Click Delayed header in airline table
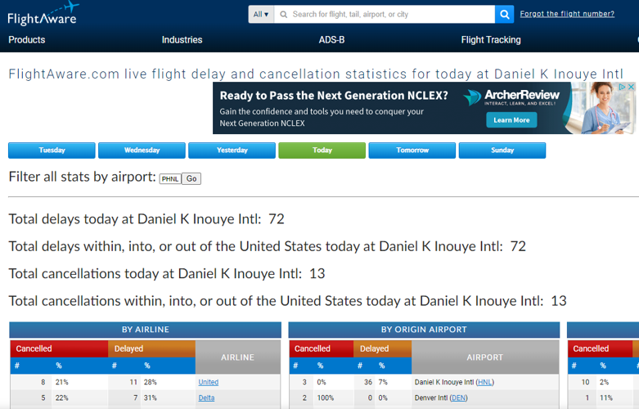 coord(152,348)
